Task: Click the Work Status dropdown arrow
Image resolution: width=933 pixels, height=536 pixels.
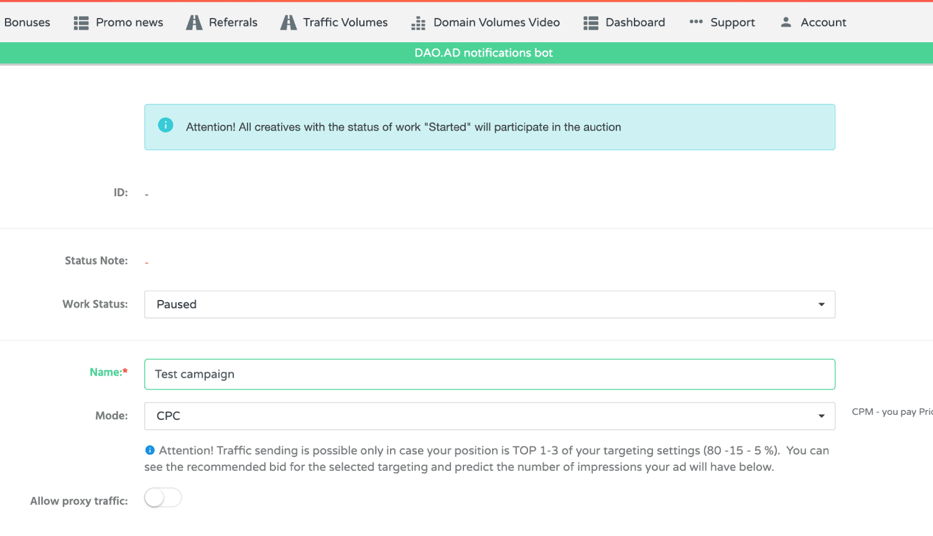Action: 822,304
